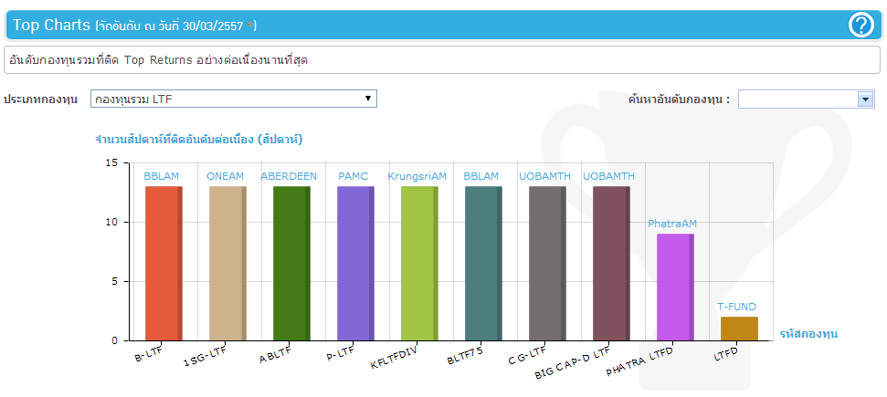The width and height of the screenshot is (887, 397).
Task: Select the maroon BIG CAP-D LTF bar
Action: [611, 264]
